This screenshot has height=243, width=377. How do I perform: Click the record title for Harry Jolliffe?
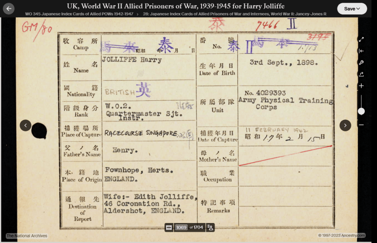(x=175, y=6)
